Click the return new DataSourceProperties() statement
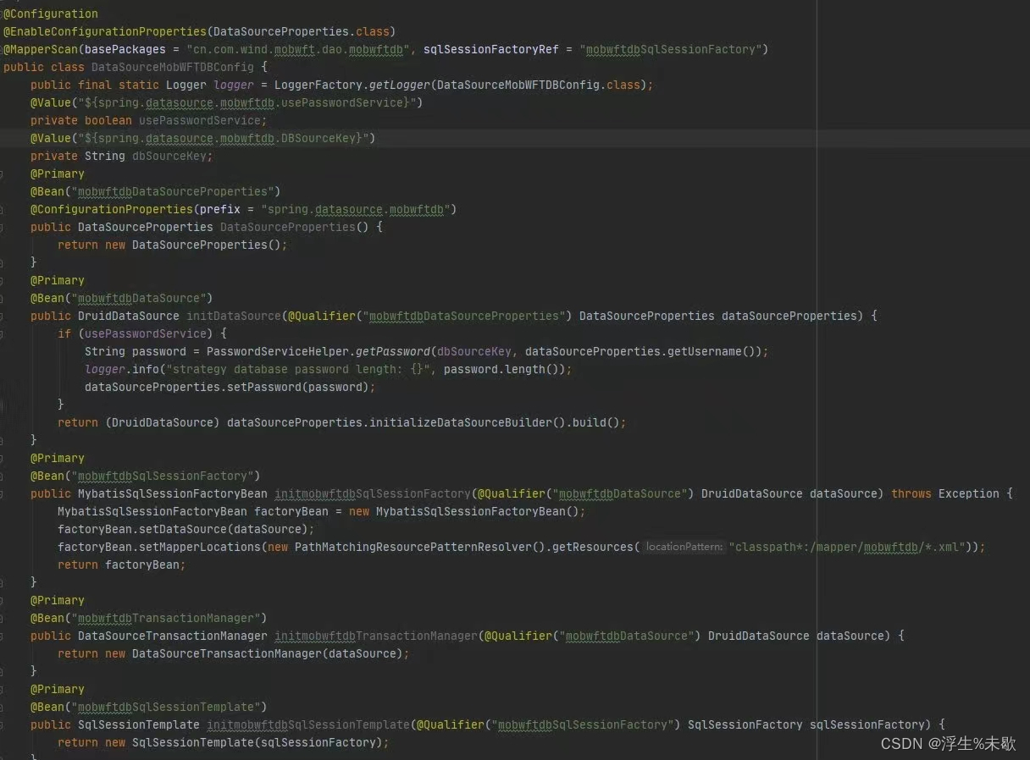1030x760 pixels. tap(173, 245)
